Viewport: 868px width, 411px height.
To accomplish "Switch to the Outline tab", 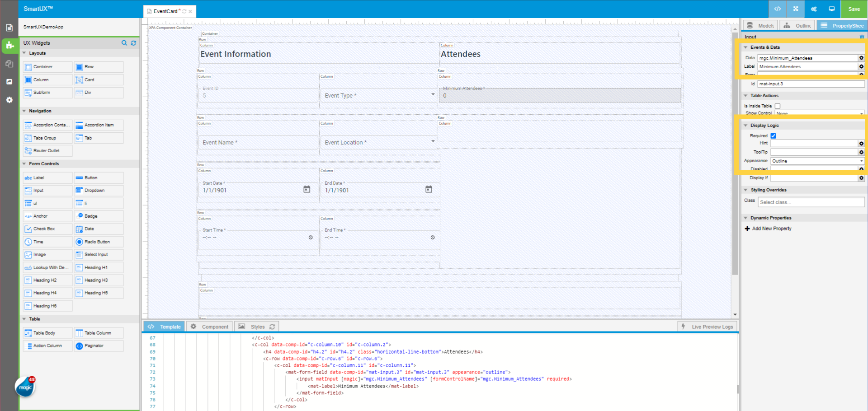I will pos(798,26).
